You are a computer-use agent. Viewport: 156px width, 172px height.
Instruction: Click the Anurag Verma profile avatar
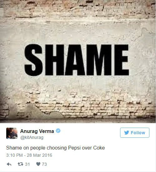pos(12,133)
